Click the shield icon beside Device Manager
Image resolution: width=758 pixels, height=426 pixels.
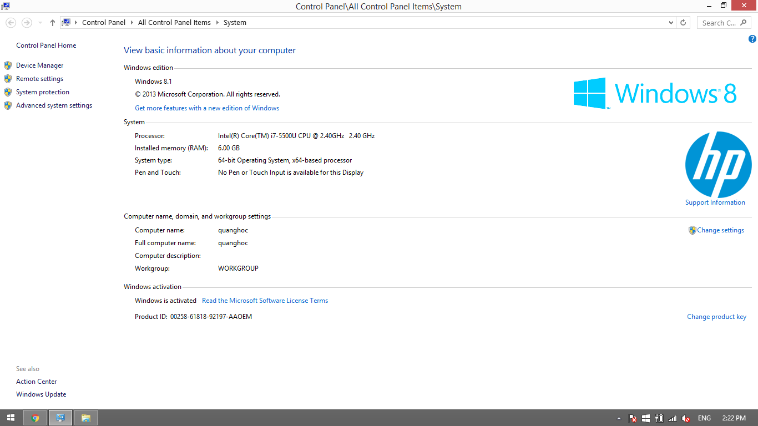pyautogui.click(x=8, y=65)
